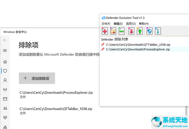Click the red plus Add File icon
The height and width of the screenshot is (129, 189).
point(105,31)
